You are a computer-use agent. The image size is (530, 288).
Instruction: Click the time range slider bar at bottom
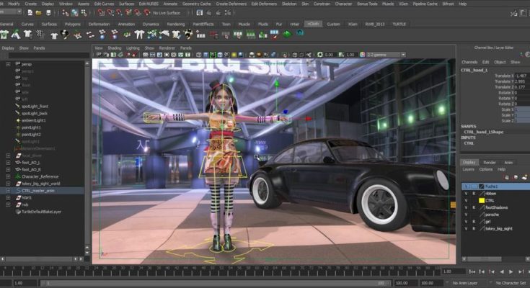215,283
